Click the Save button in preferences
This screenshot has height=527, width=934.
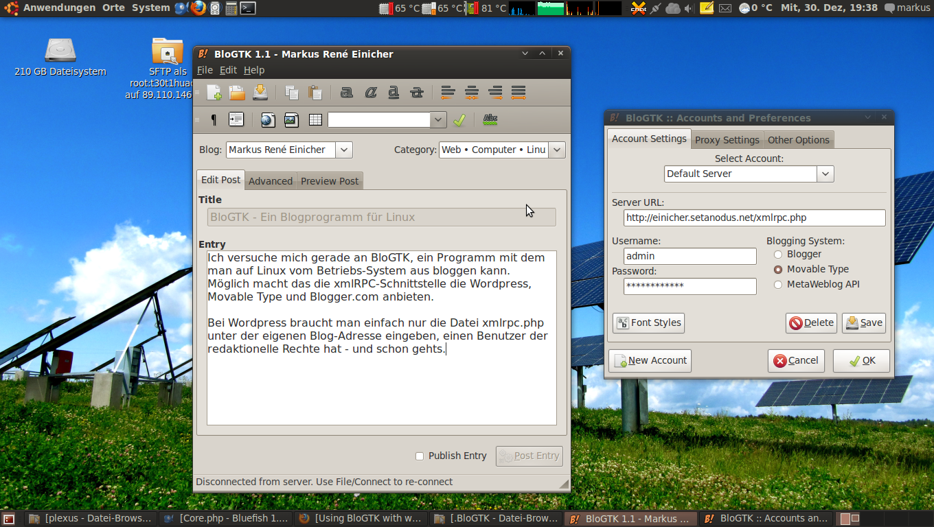pos(864,323)
